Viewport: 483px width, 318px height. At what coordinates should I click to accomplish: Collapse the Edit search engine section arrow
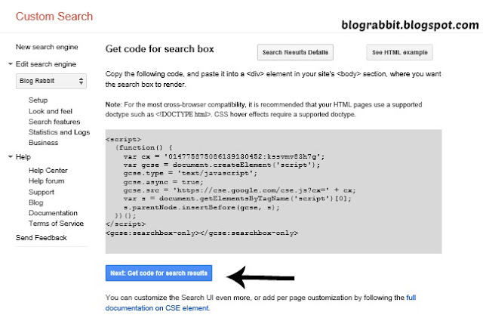coord(10,64)
